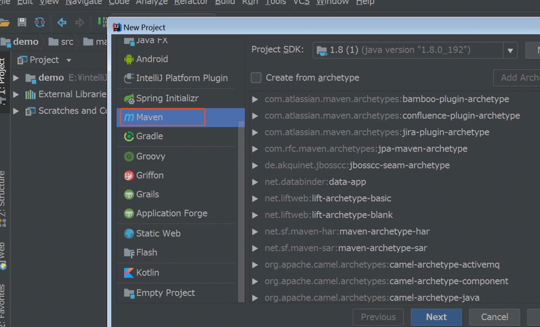Expand External Libraries tree node
Image resolution: width=540 pixels, height=327 pixels.
tap(16, 94)
